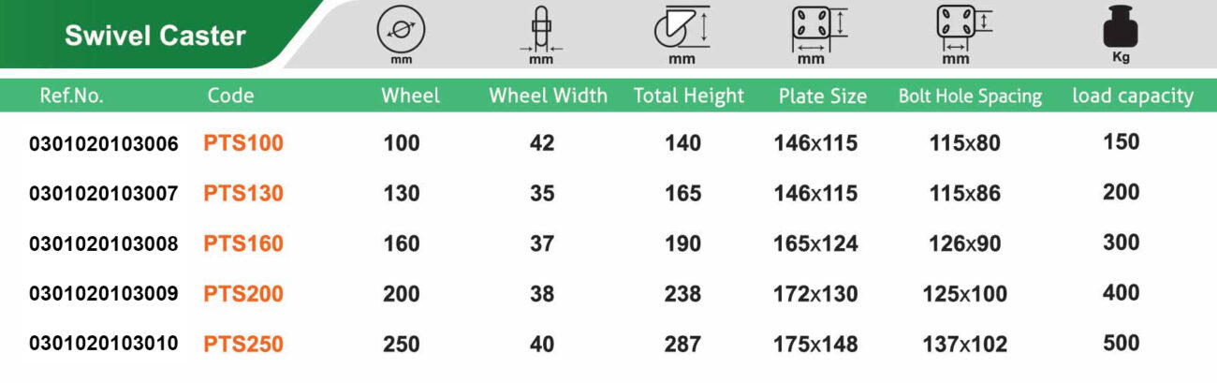Click the Ref.No. column header
The width and height of the screenshot is (1217, 383).
coord(72,96)
